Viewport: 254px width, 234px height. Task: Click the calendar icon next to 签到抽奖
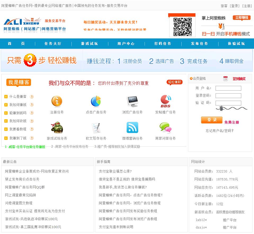(x=225, y=78)
